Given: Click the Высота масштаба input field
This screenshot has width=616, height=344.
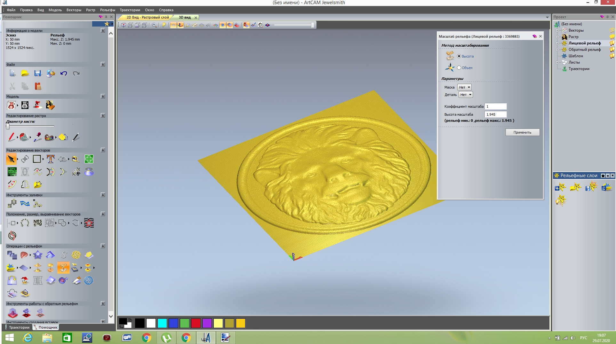Looking at the screenshot, I should pyautogui.click(x=496, y=114).
